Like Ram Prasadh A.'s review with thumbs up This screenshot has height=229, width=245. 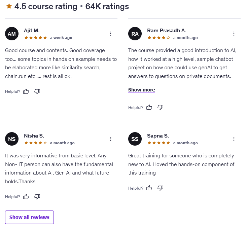point(149,107)
